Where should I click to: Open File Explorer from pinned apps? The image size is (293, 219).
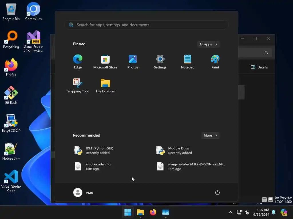[x=105, y=86]
